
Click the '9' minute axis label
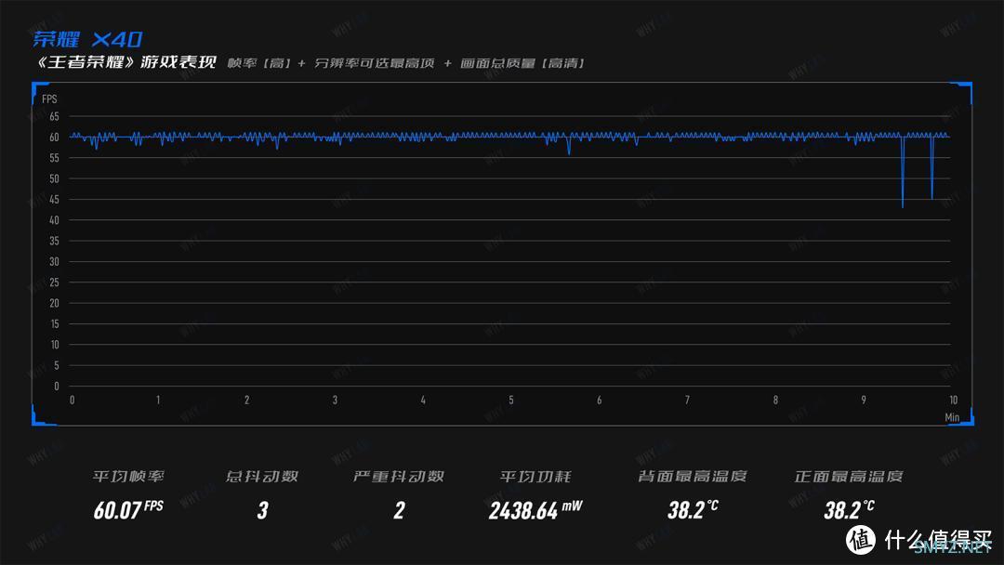tap(864, 400)
